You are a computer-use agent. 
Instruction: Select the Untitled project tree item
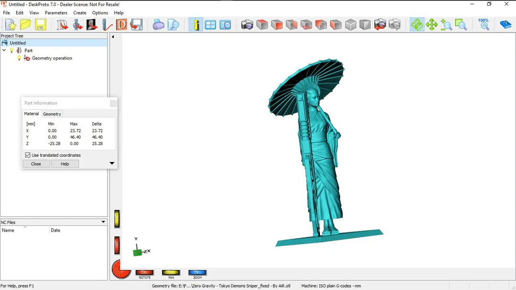18,43
